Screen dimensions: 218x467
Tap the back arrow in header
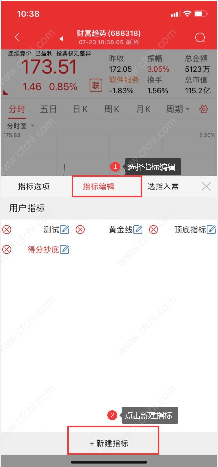point(17,37)
